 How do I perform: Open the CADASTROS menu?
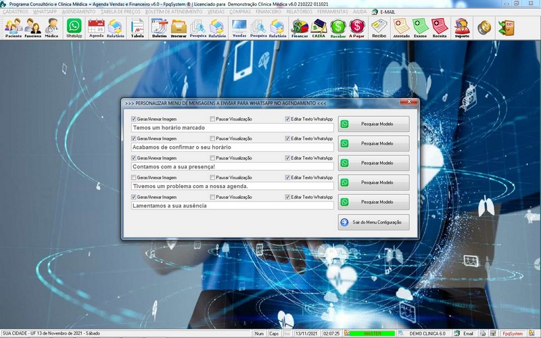[16, 11]
